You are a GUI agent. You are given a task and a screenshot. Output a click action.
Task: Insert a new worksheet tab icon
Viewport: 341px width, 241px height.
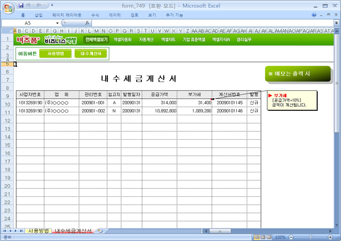[100, 231]
